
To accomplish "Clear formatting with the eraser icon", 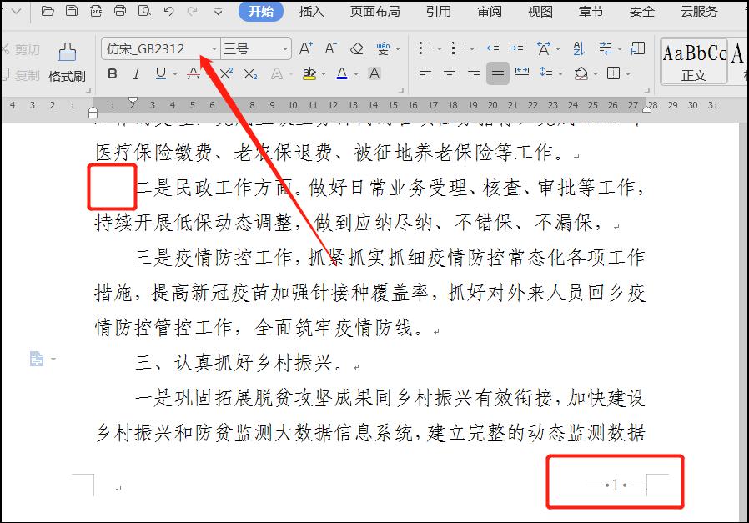I will tap(355, 48).
